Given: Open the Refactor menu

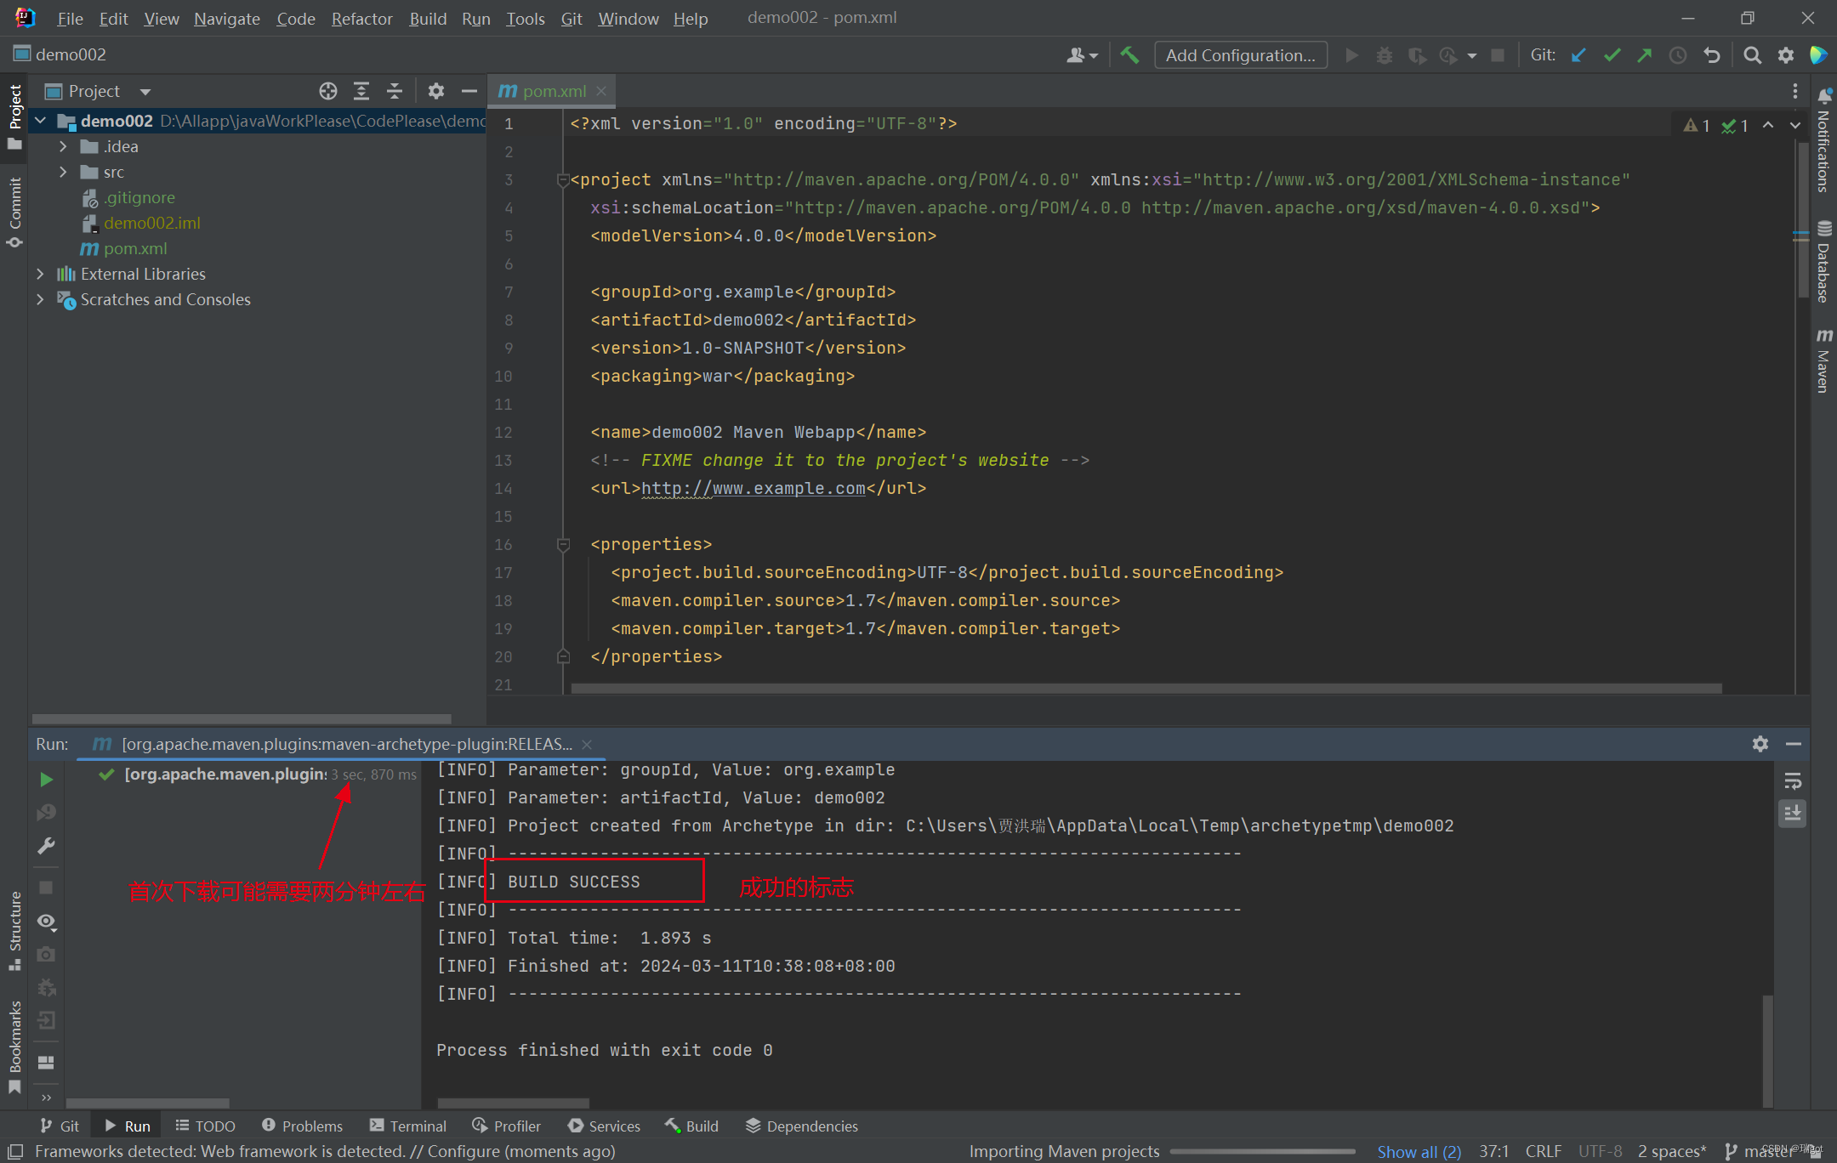Looking at the screenshot, I should [361, 18].
